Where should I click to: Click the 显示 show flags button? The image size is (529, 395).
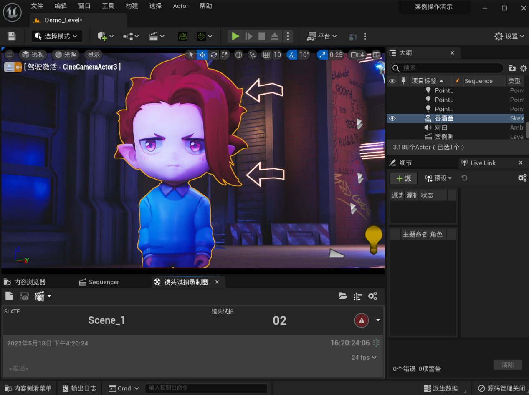[x=94, y=55]
